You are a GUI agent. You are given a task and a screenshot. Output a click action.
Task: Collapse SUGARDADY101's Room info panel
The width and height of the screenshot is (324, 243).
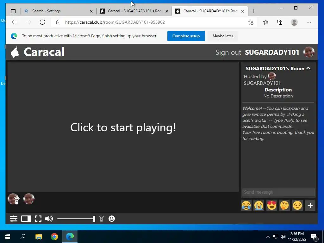308,68
